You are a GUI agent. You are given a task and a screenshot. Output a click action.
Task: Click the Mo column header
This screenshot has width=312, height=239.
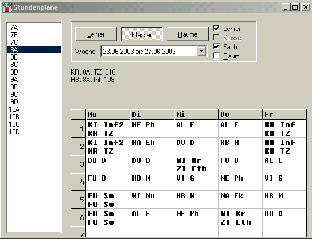coord(108,115)
